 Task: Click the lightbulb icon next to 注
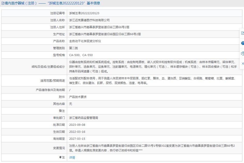click(60, 157)
